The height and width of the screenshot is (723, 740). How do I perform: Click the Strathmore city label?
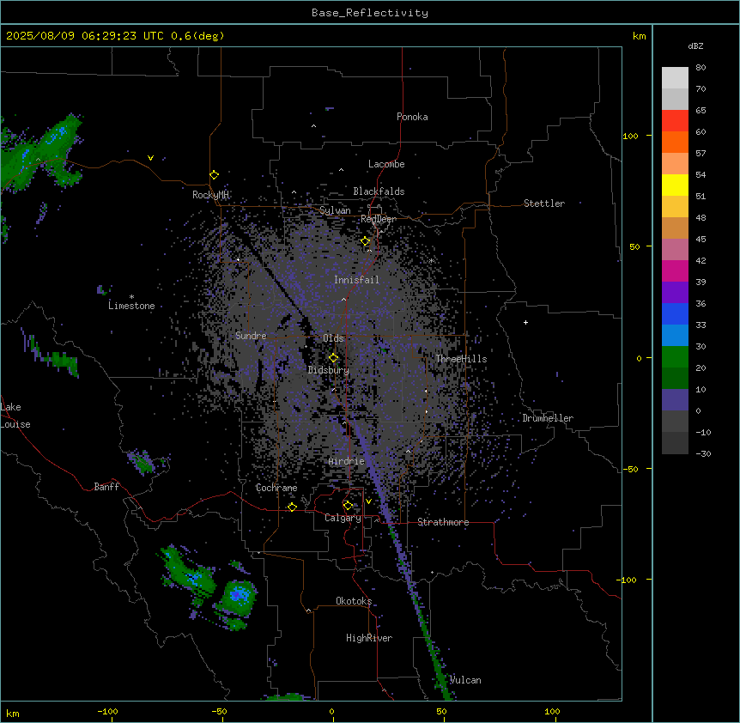click(x=443, y=522)
